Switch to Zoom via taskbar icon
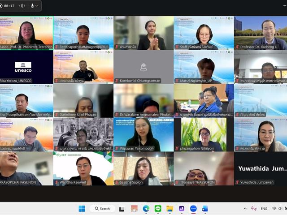Viewport: 287px width, 215px height. coord(193,209)
